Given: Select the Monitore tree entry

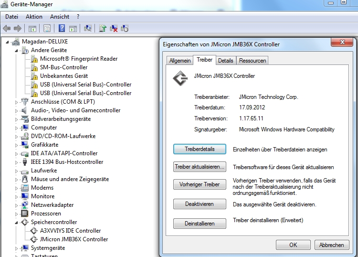Looking at the screenshot, I should 42,196.
